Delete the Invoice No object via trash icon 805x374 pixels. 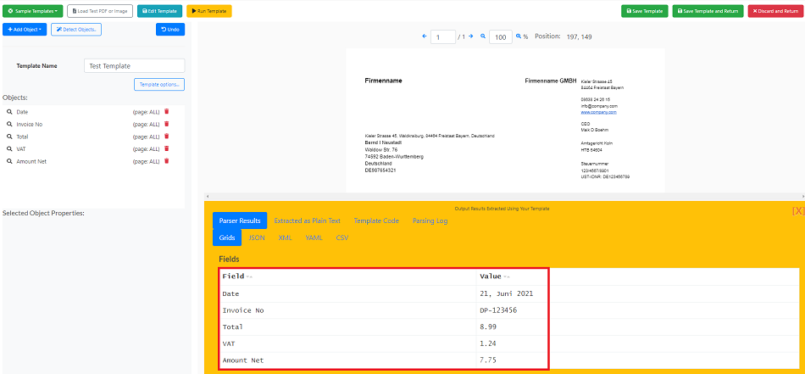click(x=166, y=124)
